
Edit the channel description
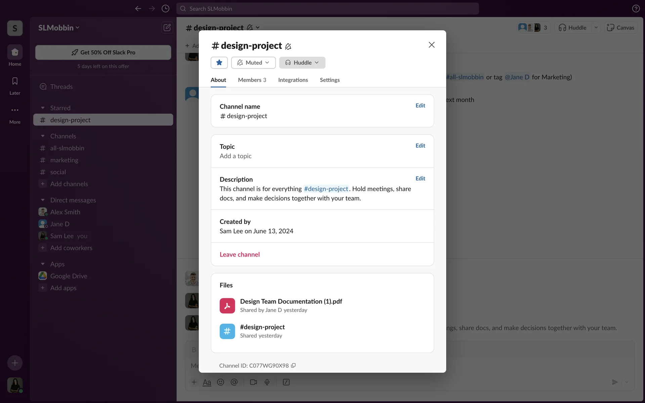click(420, 178)
